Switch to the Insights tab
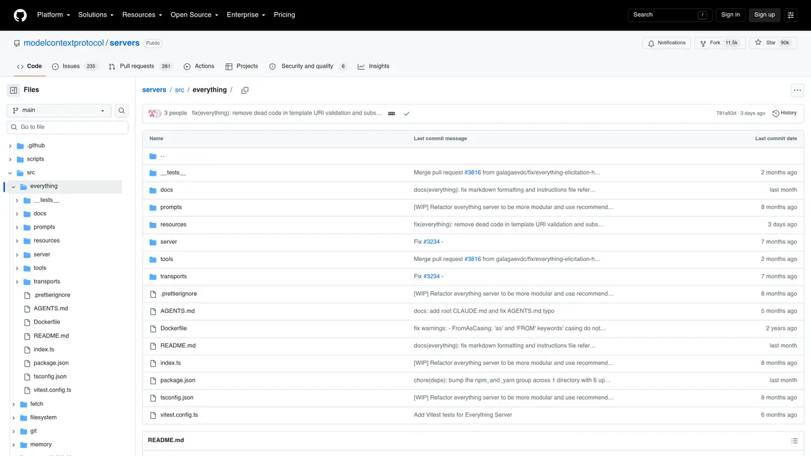 [374, 66]
